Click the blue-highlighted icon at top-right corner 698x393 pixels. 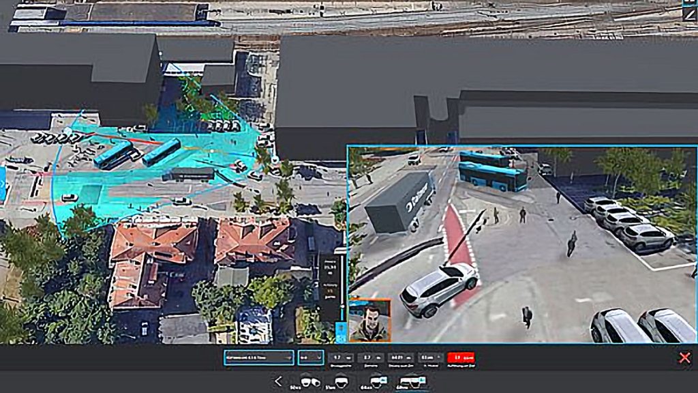[x=690, y=3]
